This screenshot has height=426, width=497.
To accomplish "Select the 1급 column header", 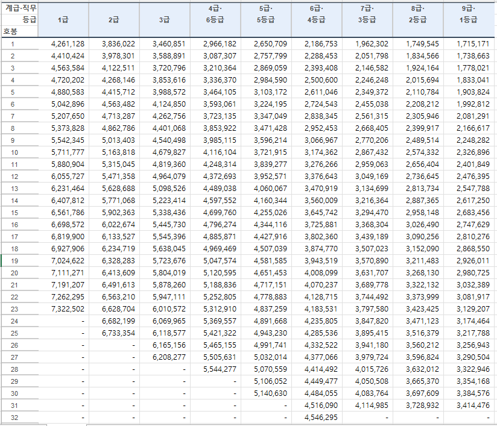I will 63,20.
